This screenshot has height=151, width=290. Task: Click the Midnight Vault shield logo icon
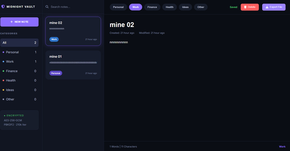tap(3, 7)
